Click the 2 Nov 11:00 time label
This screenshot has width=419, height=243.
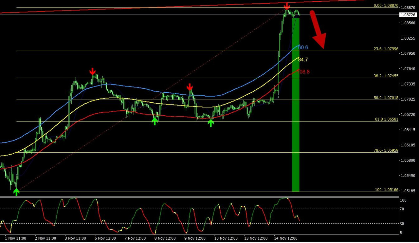(46, 238)
